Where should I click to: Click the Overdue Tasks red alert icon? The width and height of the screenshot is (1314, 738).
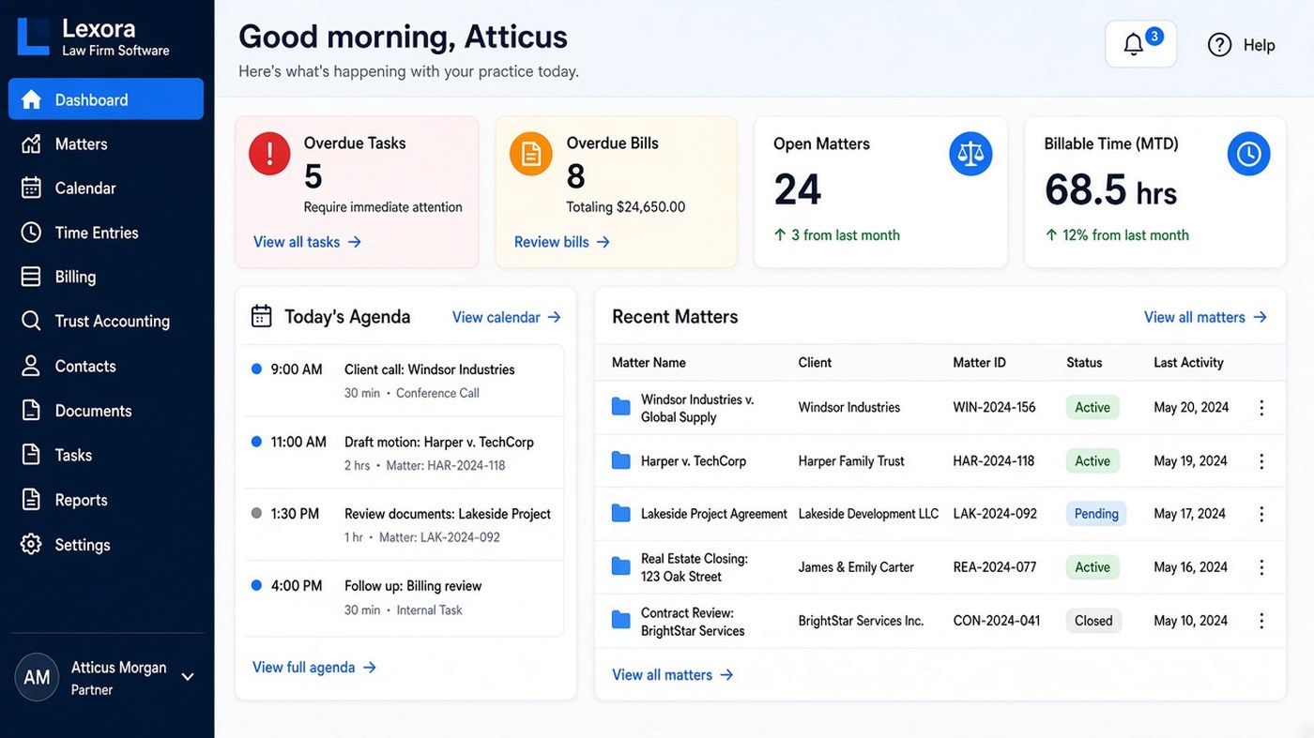pos(269,153)
